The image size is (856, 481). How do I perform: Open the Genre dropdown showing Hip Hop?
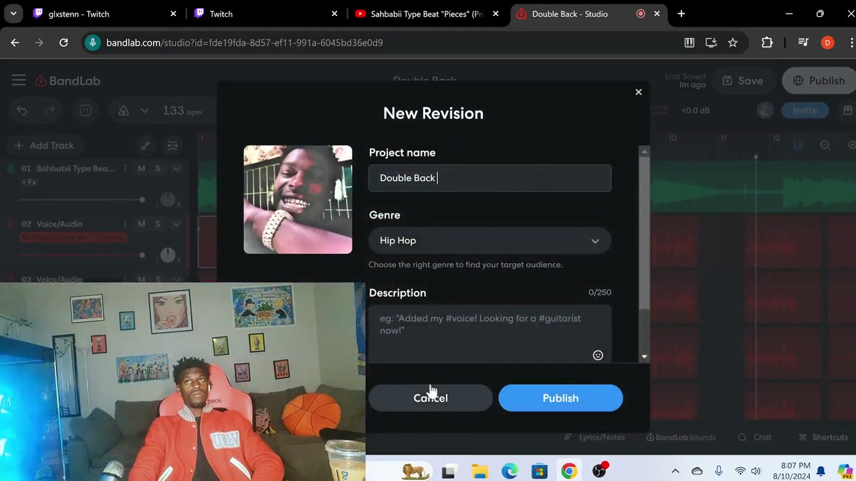coord(490,240)
